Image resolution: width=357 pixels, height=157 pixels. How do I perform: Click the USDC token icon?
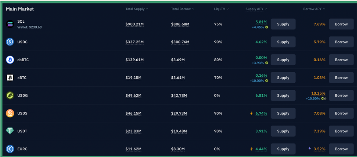(x=10, y=42)
